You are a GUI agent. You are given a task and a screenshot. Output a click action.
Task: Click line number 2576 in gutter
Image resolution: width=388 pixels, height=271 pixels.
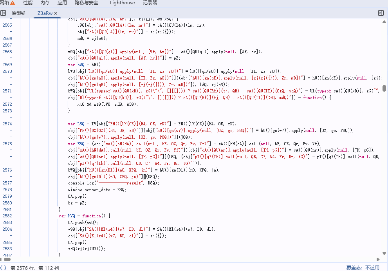click(x=7, y=170)
